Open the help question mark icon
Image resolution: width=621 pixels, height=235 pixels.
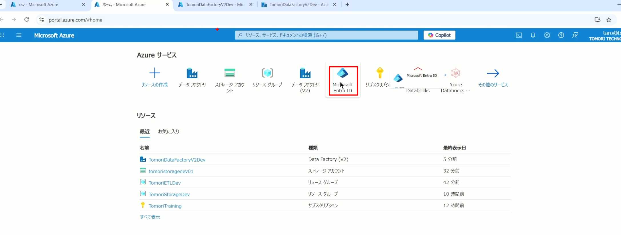click(561, 35)
